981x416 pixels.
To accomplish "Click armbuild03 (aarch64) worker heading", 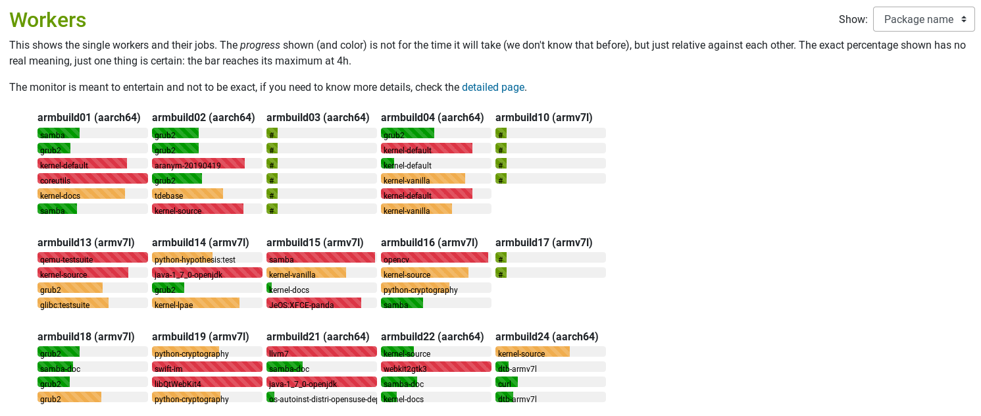I will (318, 117).
